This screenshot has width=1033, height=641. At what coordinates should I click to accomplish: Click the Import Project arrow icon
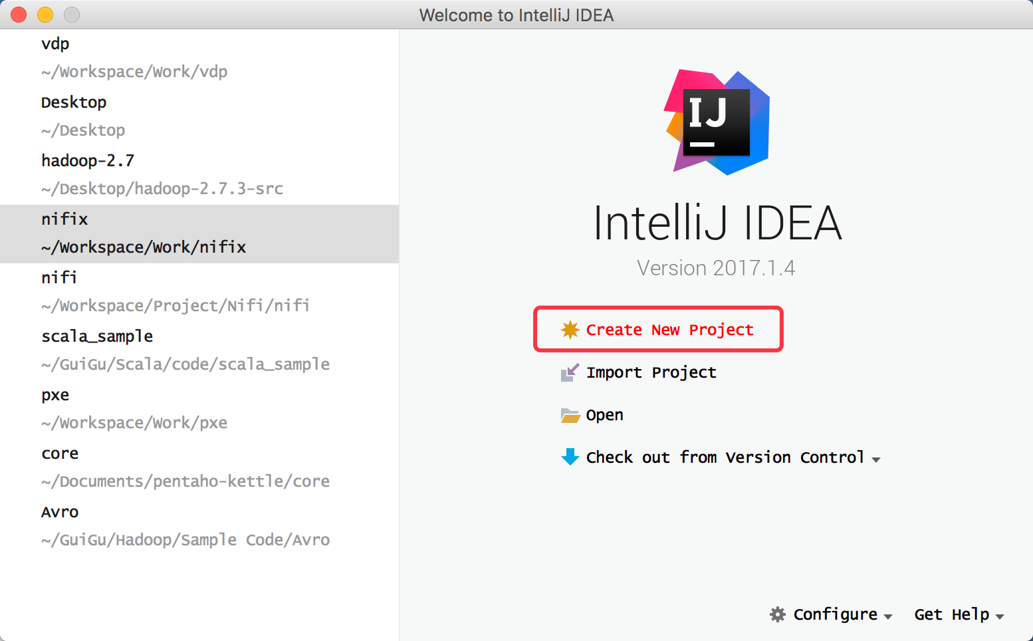[570, 372]
